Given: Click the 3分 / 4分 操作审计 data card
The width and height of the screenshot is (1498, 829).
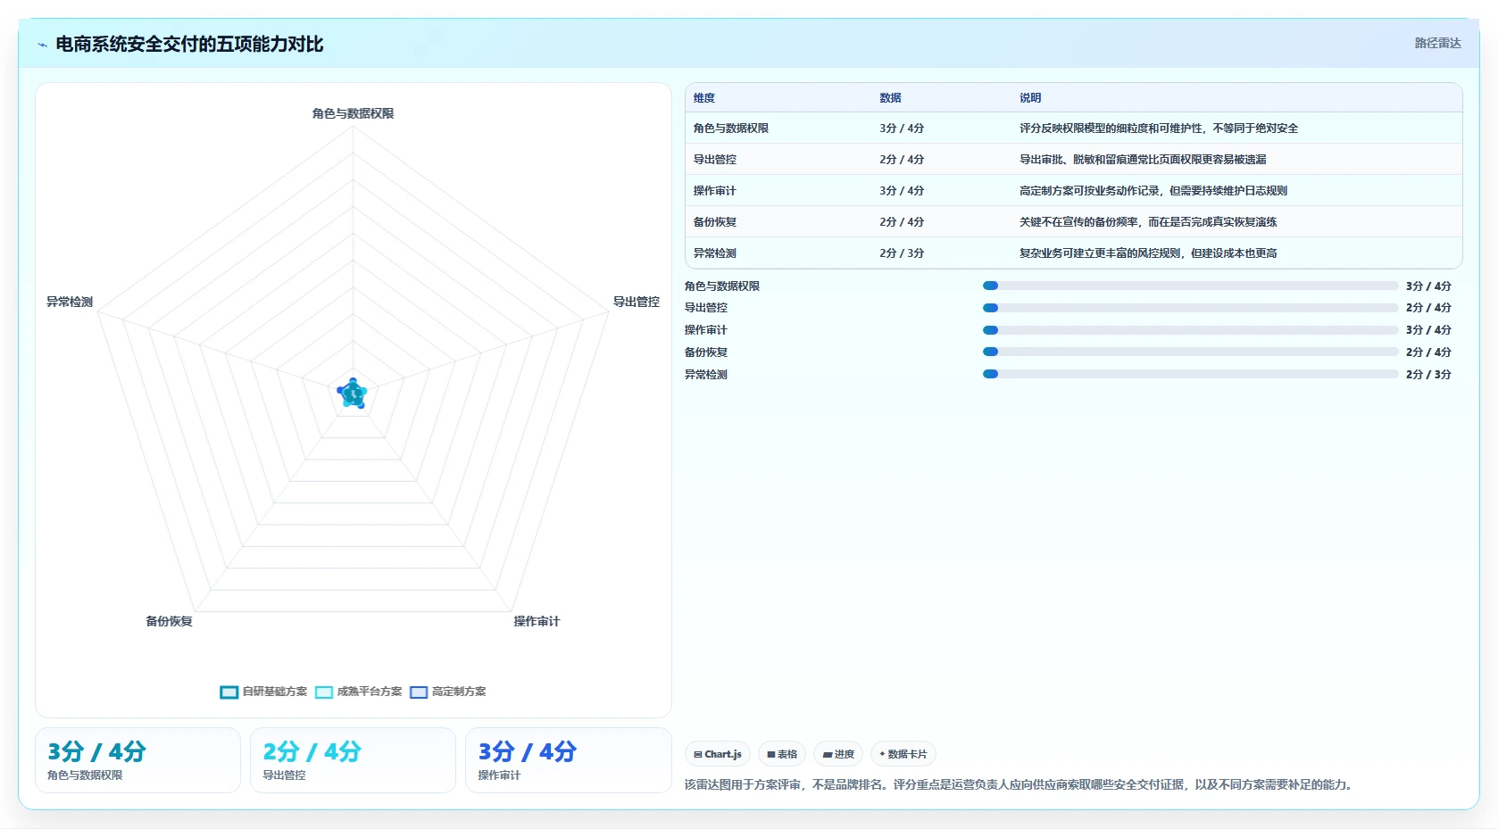Looking at the screenshot, I should tap(569, 760).
